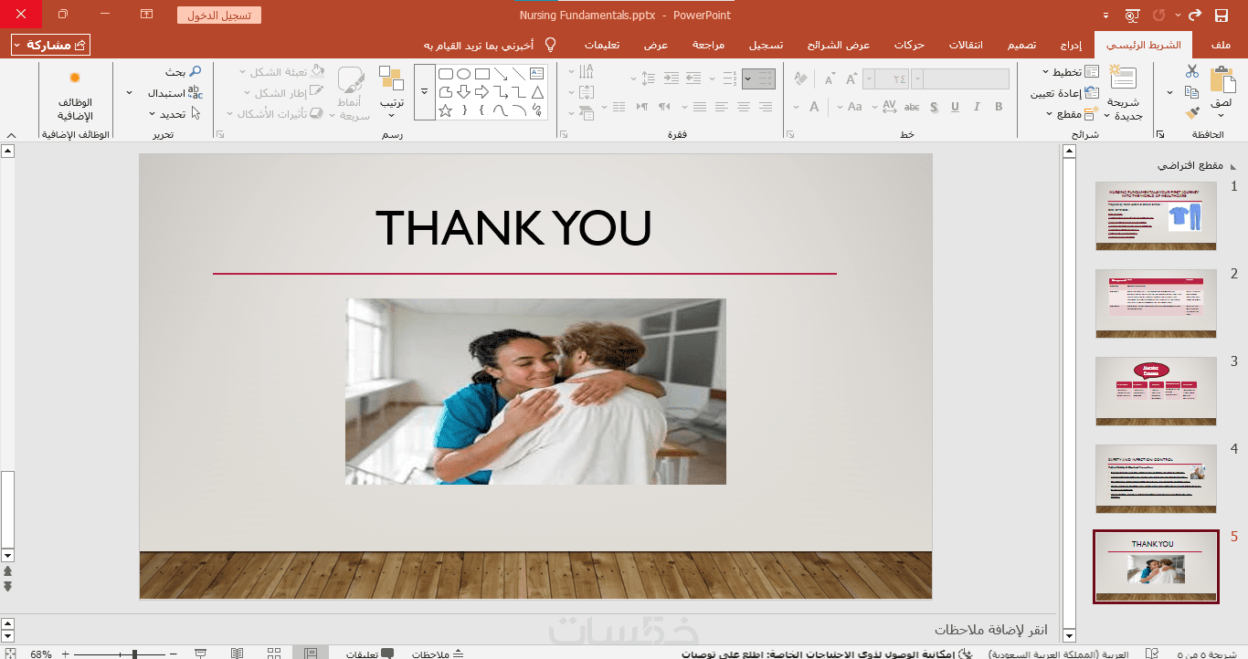Start Slide Show from the status bar
Viewport: 1248px width, 659px height.
(x=201, y=654)
